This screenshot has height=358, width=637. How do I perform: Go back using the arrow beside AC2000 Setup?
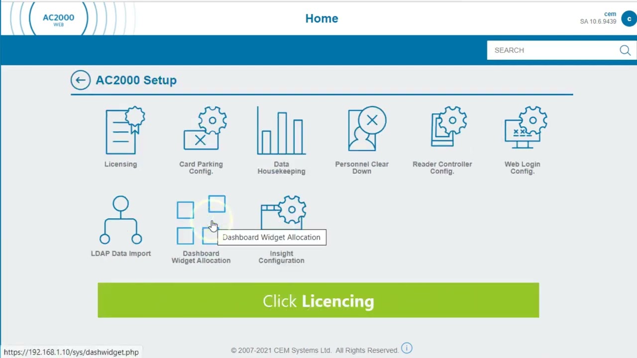click(x=80, y=80)
